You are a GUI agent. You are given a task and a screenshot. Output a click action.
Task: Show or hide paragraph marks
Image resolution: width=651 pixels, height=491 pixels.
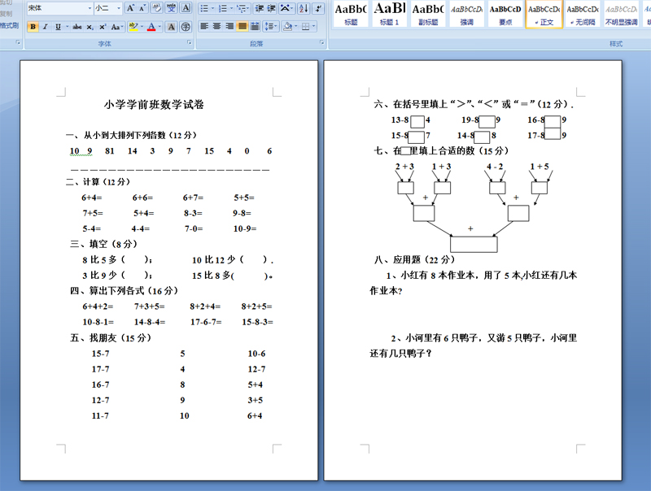(x=318, y=8)
